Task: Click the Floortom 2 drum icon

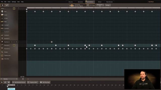Action: point(2,48)
